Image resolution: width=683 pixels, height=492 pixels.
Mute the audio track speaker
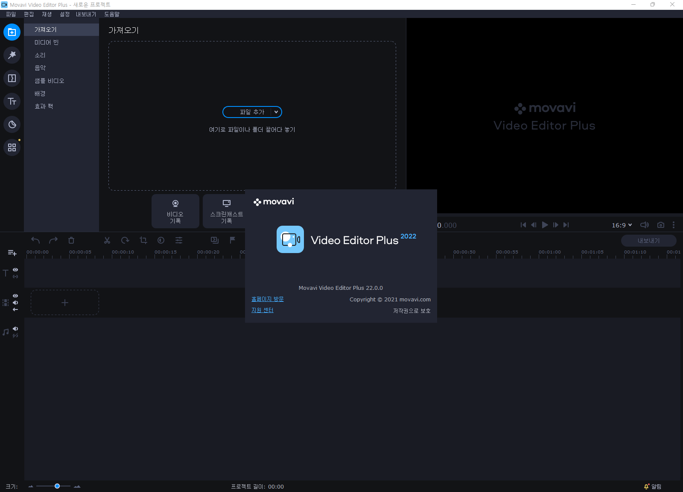15,329
